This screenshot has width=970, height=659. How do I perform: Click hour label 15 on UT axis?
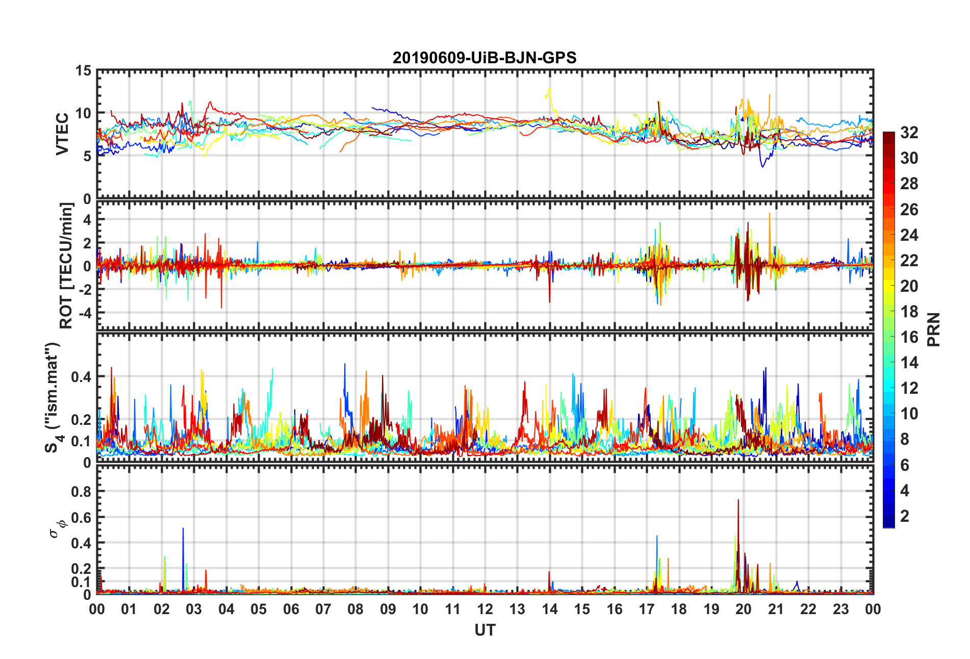tap(582, 609)
